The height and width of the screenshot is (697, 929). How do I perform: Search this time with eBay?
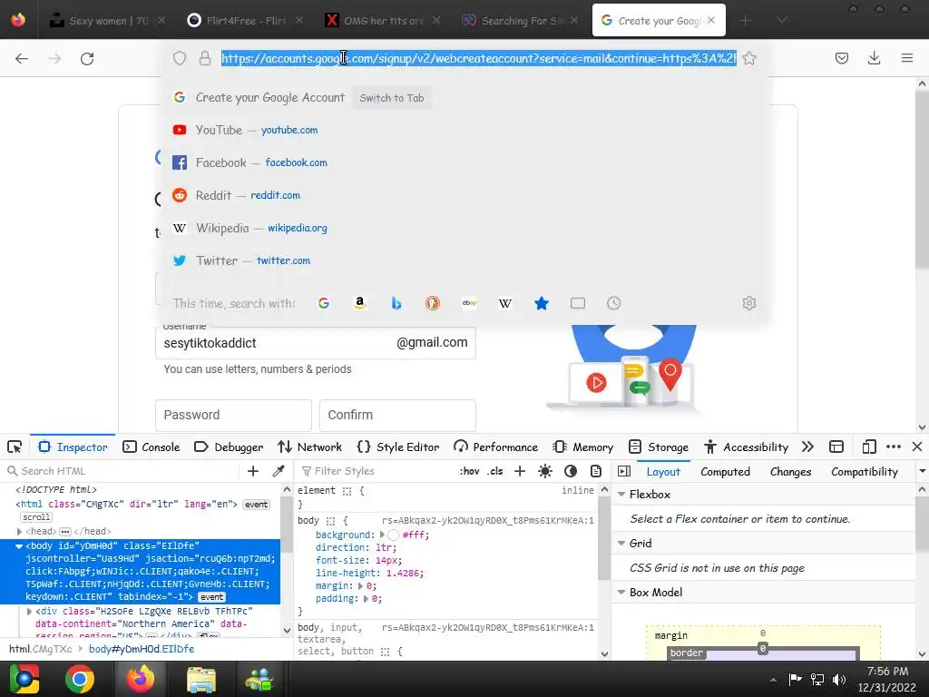click(x=469, y=303)
